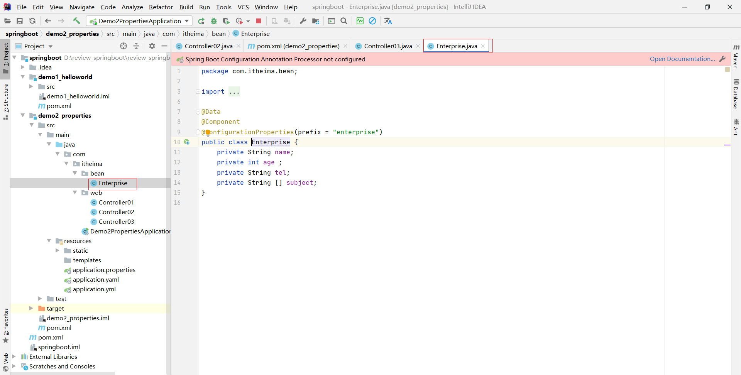Viewport: 741px width, 375px height.
Task: Open application.yml in the project tree
Action: [x=94, y=289]
